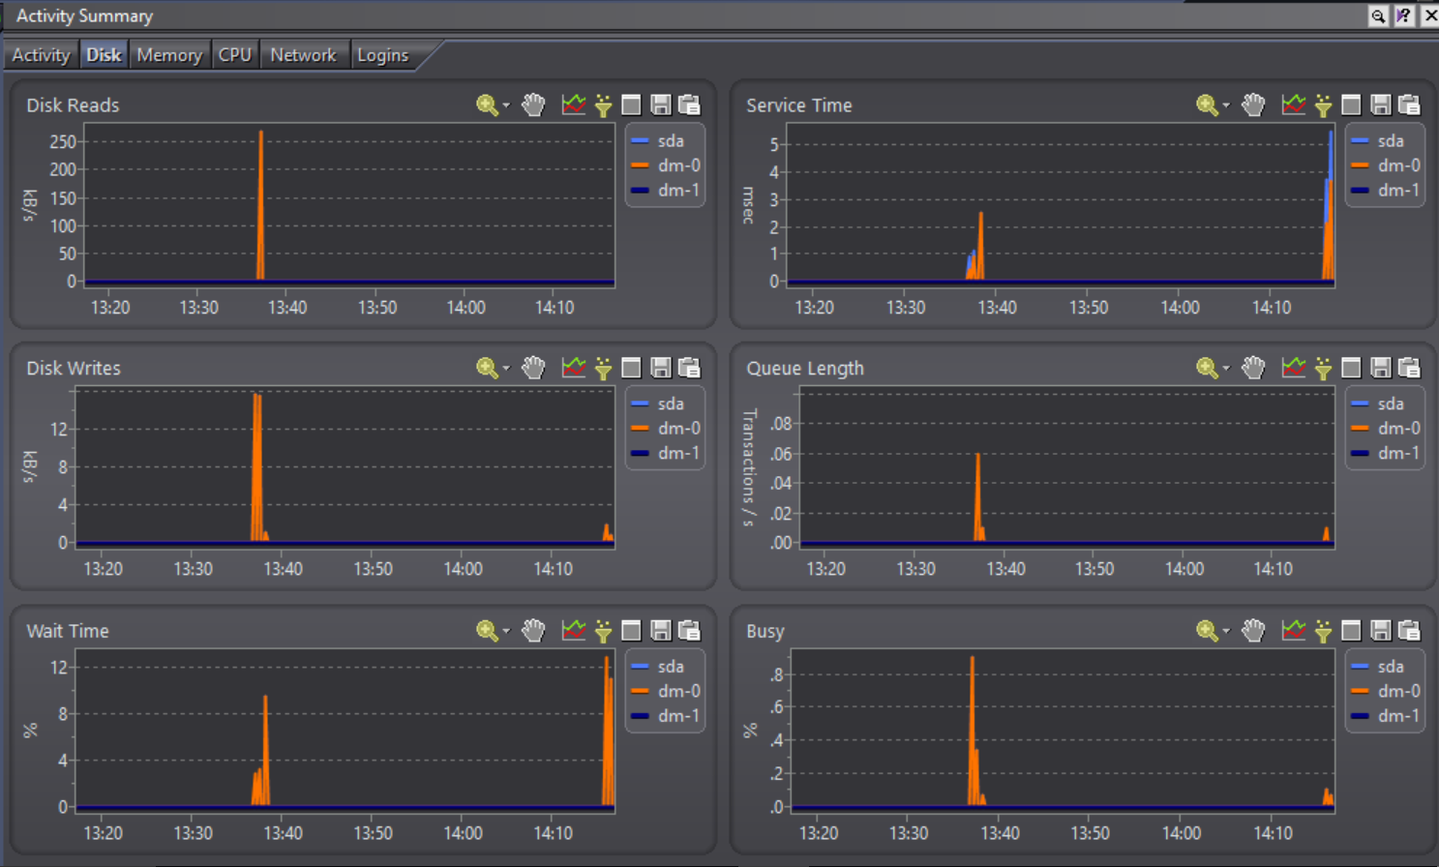
Task: Open zoom dropdown arrow on Disk Writes chart
Action: point(506,369)
